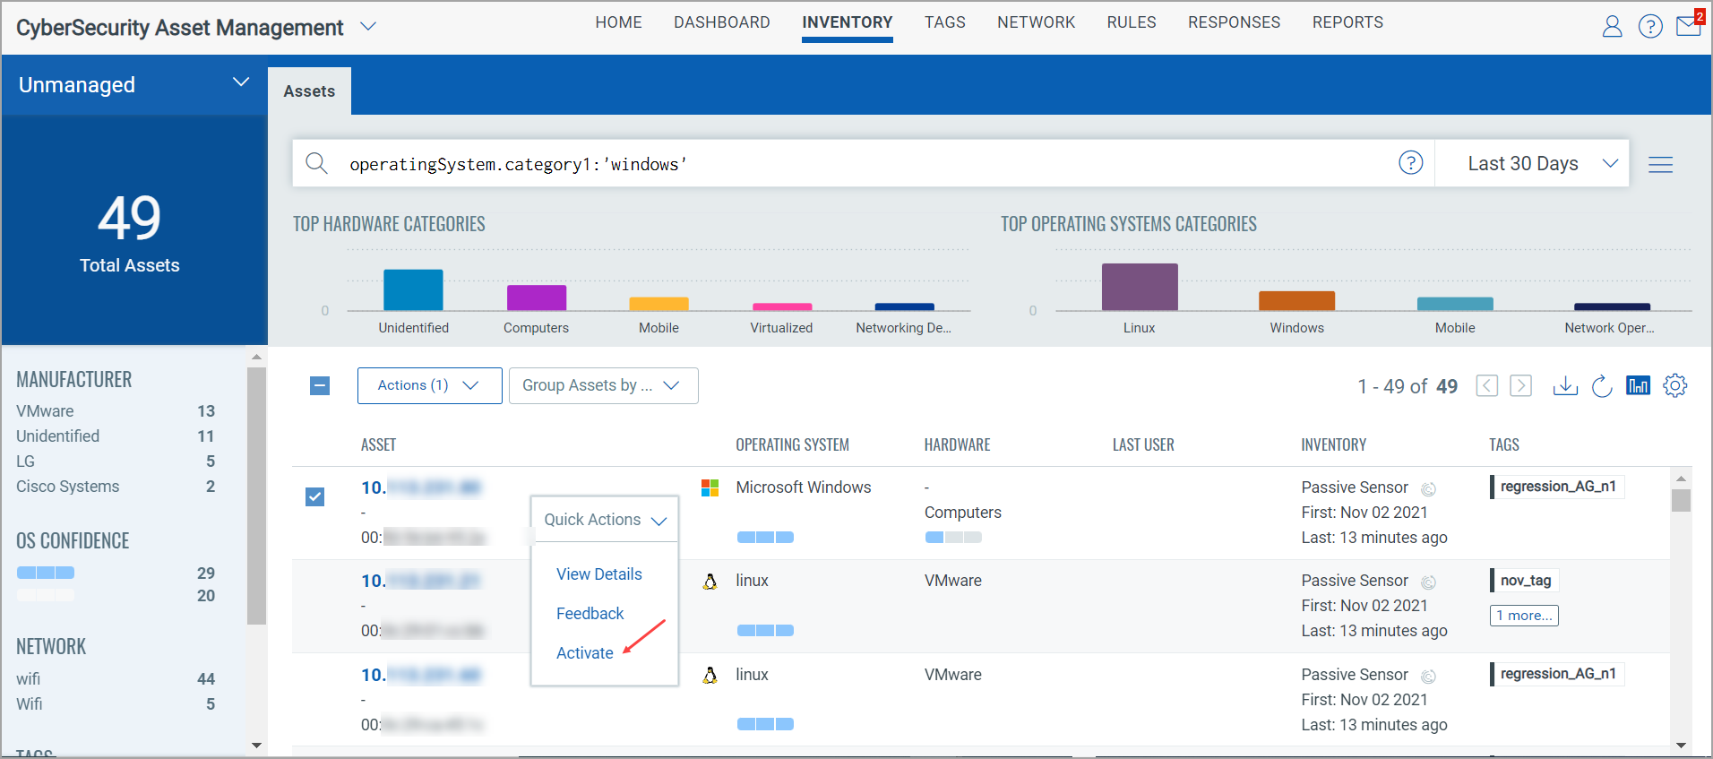
Task: Choose View Details in Quick Actions
Action: 598,574
